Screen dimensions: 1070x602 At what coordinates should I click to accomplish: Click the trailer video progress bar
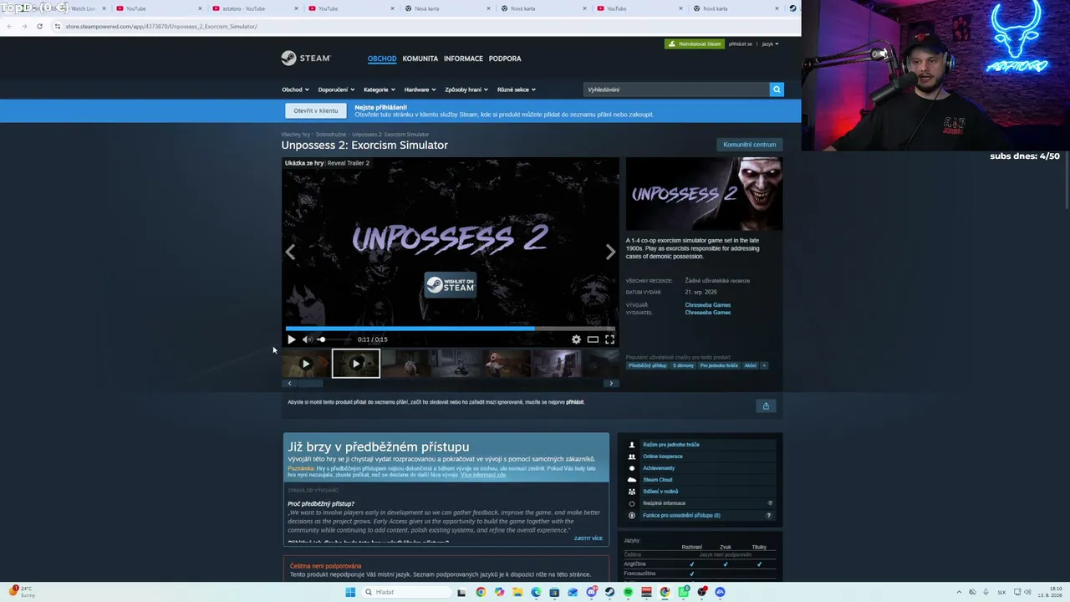pos(451,329)
